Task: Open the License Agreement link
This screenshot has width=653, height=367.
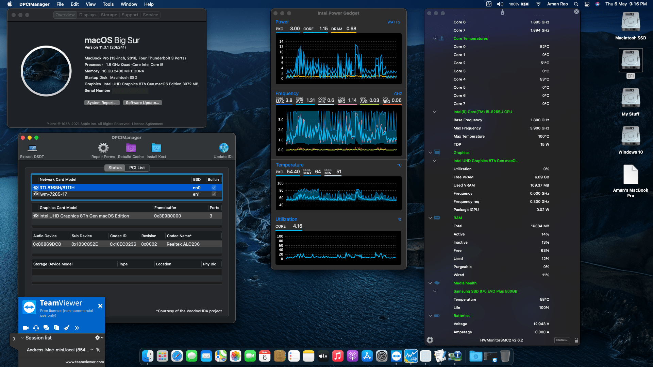Action: (148, 124)
